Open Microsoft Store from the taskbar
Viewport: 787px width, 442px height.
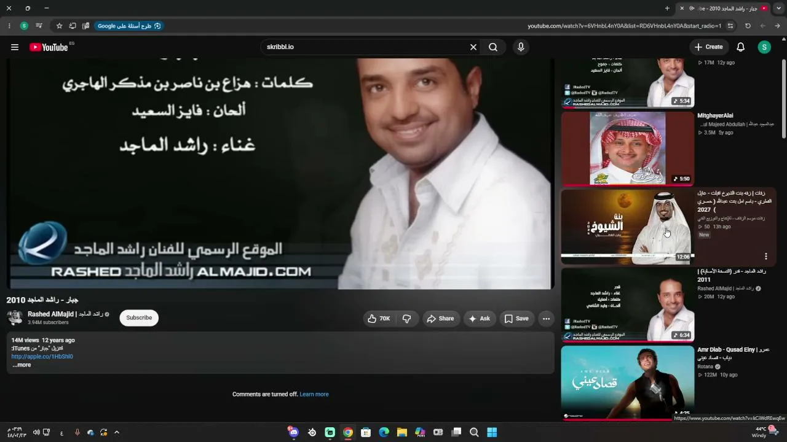(x=366, y=432)
